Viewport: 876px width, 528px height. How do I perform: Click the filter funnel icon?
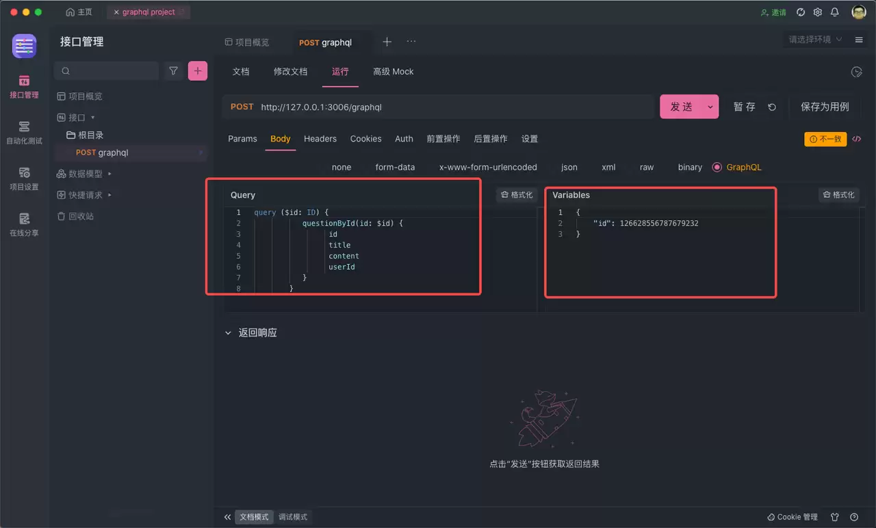[174, 70]
